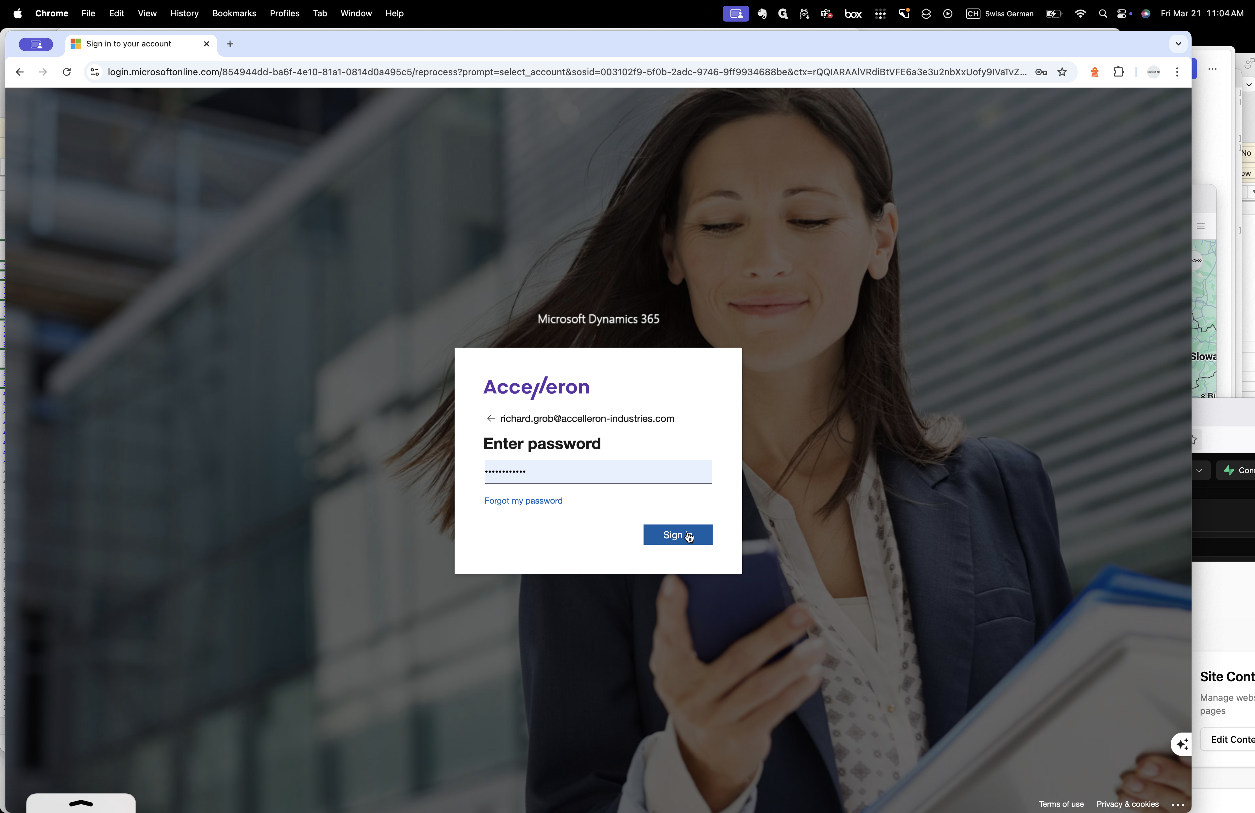Click the back arrow next to the email address
This screenshot has width=1255, height=813.
[491, 418]
